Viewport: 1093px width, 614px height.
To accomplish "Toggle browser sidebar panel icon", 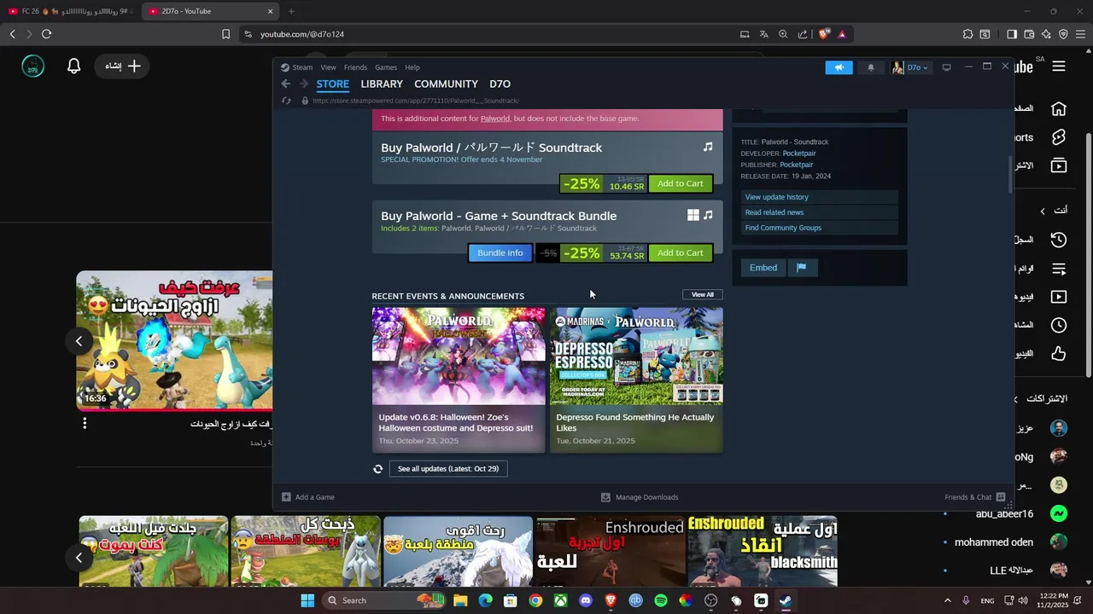I will point(1012,34).
